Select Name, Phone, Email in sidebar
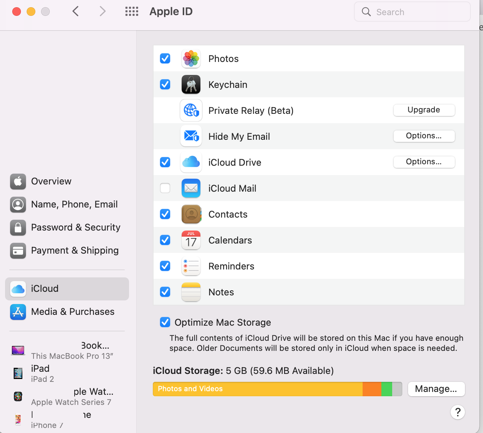The height and width of the screenshot is (433, 483). coord(67,205)
